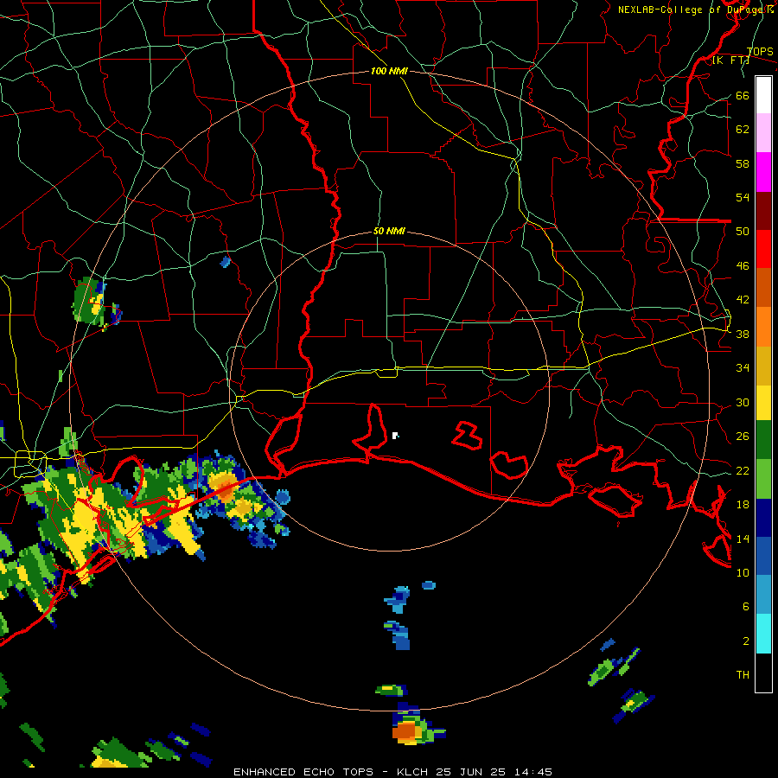Click legend value "2"
The image size is (778, 778).
[x=746, y=641]
